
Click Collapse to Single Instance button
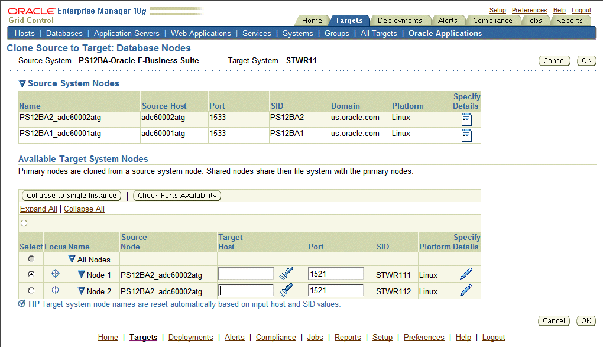coord(72,196)
